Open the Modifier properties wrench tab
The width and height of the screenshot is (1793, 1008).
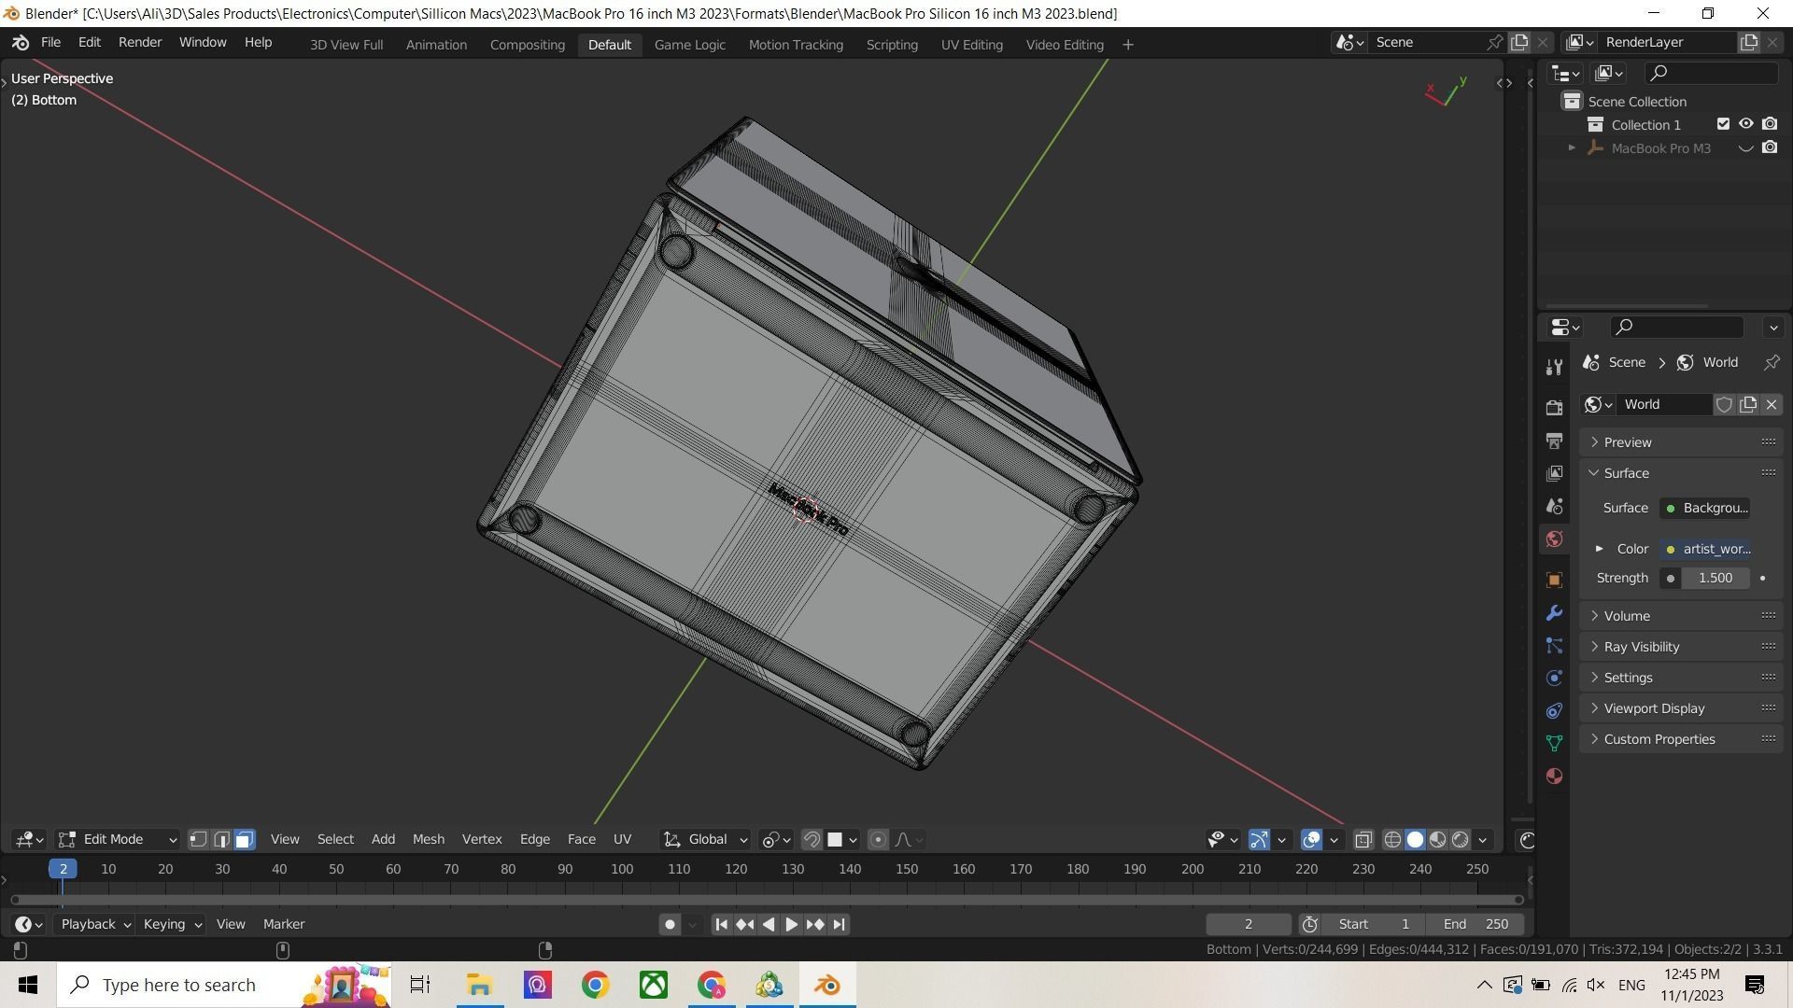1554,613
